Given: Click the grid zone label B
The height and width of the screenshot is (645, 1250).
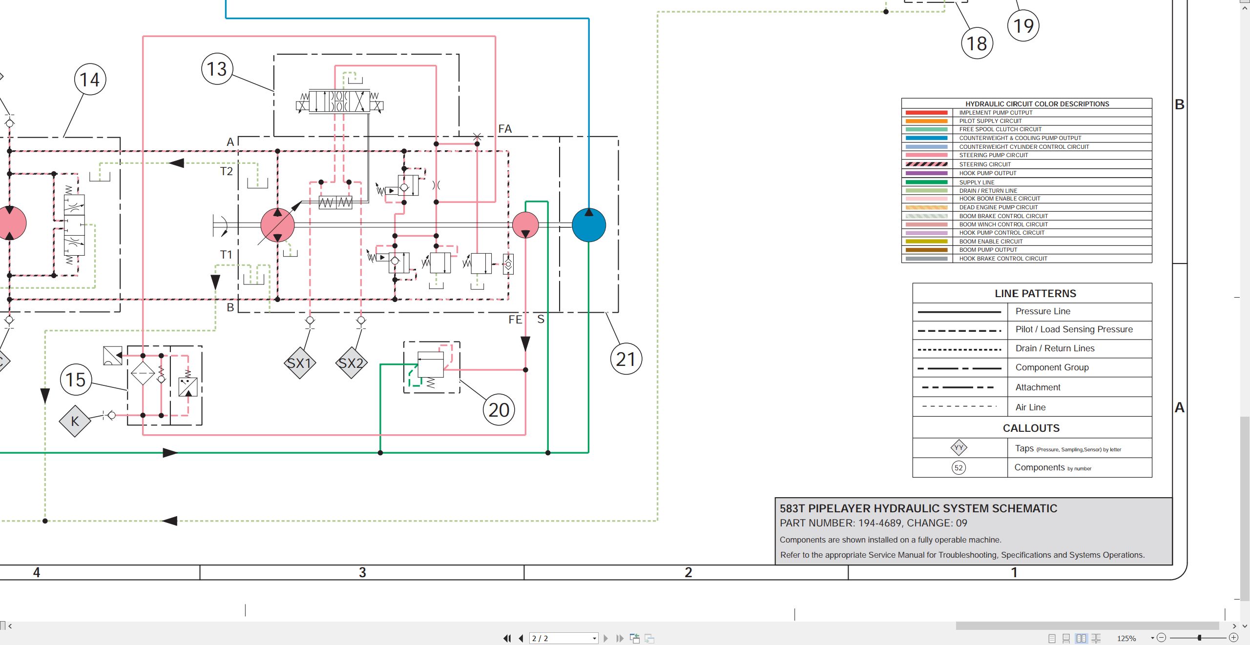Looking at the screenshot, I should click(1179, 104).
